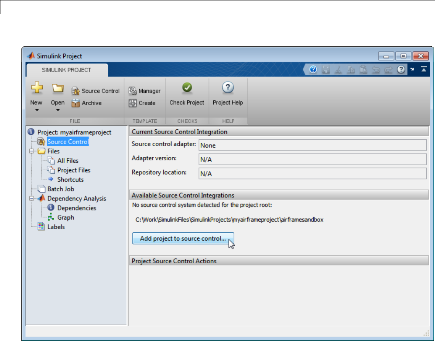Collapse the Dependency Analysis tree node

(x=31, y=198)
